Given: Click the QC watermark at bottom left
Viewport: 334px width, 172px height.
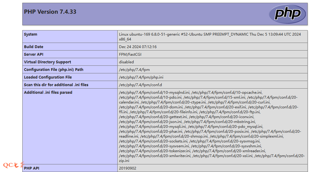Looking at the screenshot, I should pos(13,165).
